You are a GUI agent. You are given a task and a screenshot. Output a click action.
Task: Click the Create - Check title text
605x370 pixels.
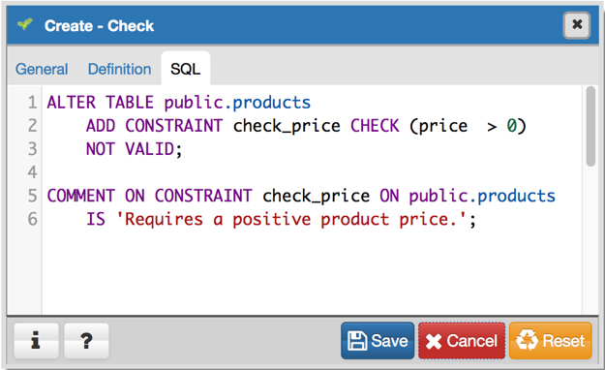pos(99,26)
